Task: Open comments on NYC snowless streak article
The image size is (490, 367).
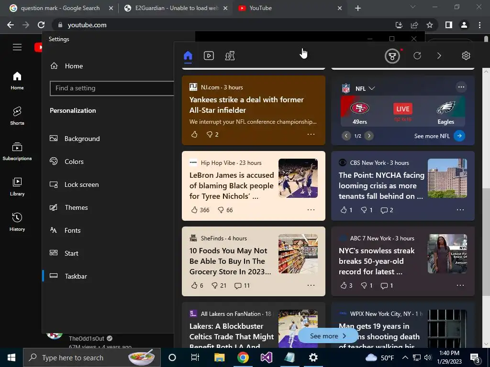Action: click(x=384, y=286)
